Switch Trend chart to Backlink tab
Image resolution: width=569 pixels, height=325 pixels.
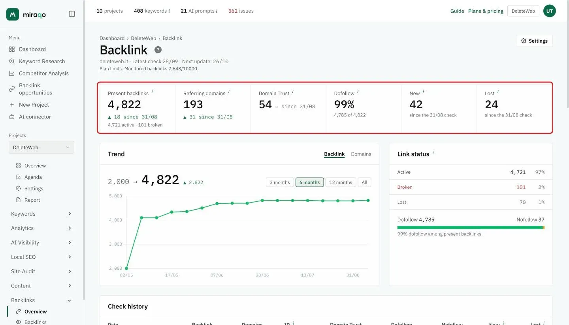pyautogui.click(x=334, y=154)
